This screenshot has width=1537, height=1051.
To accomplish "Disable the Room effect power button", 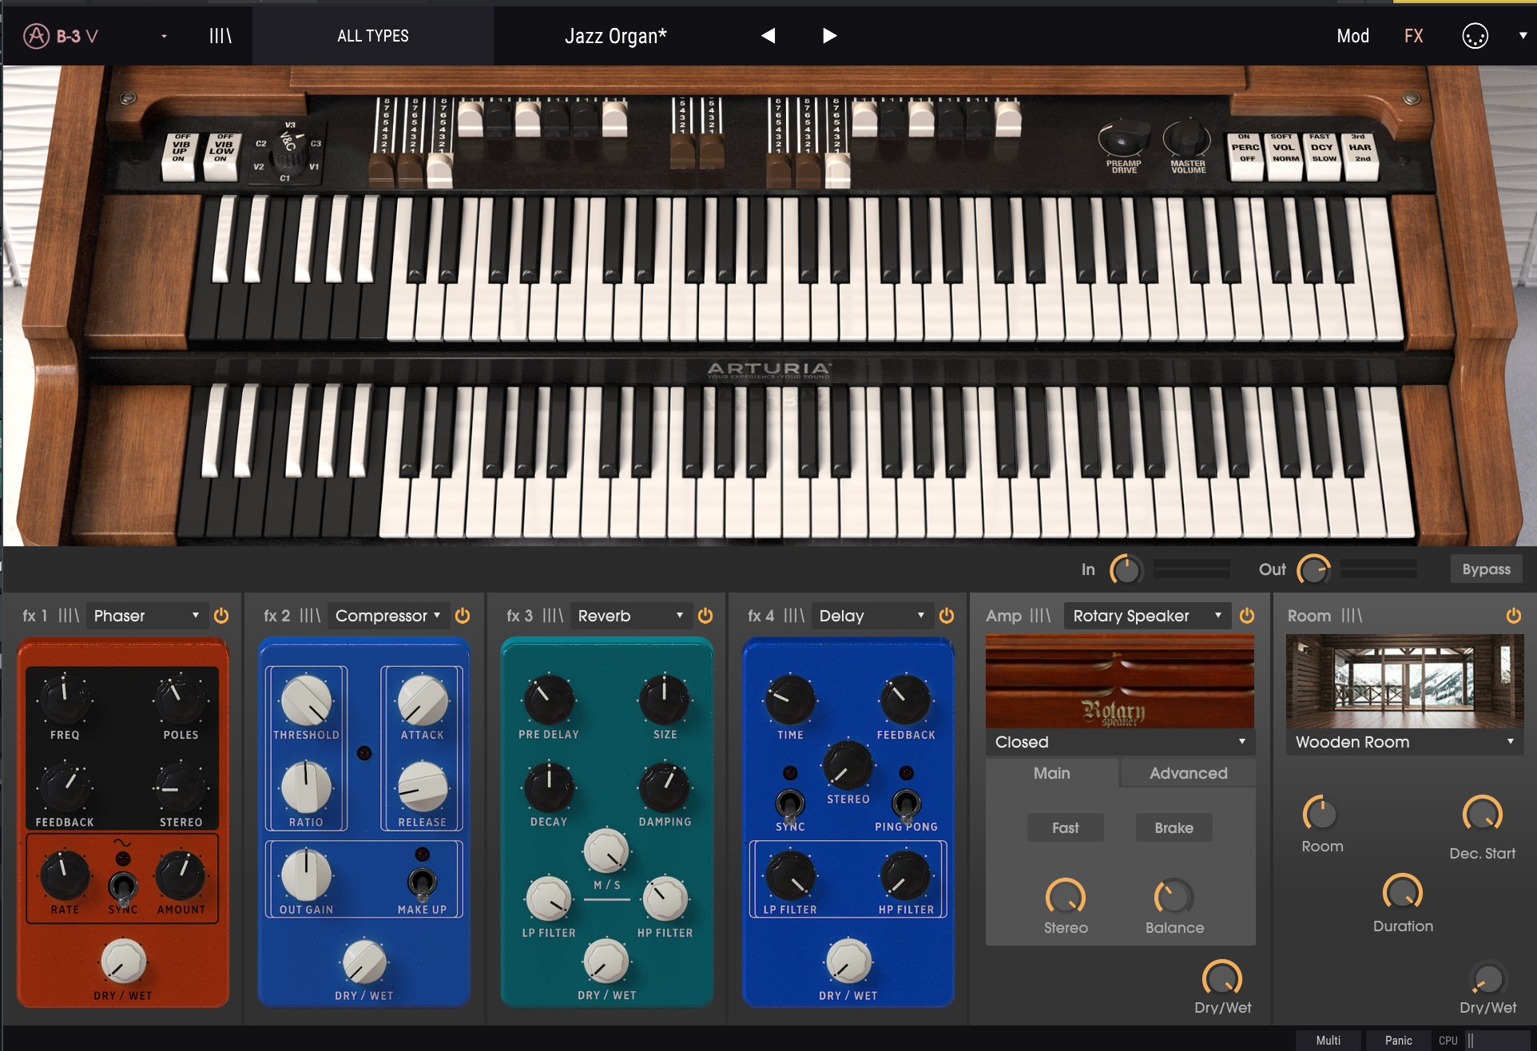I will [x=1513, y=616].
